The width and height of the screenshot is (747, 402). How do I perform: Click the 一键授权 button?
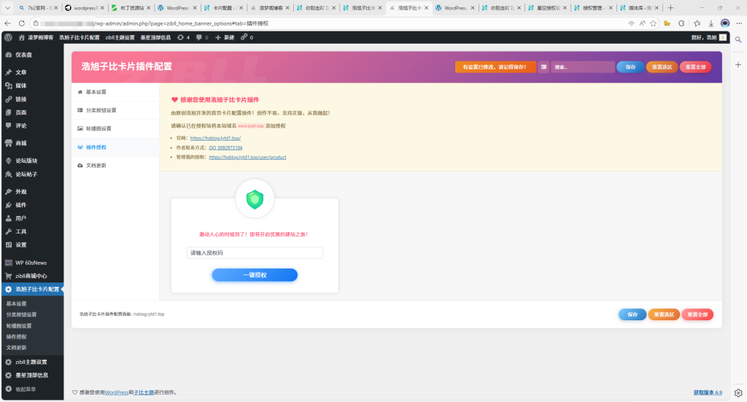pos(255,275)
